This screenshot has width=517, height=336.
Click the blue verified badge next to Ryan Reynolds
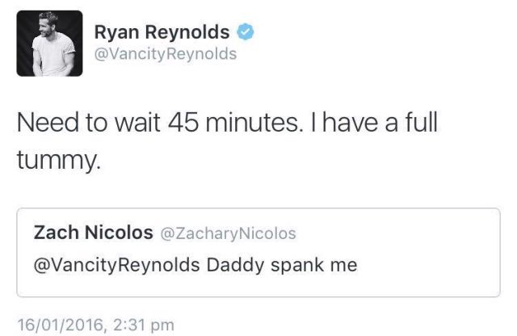[246, 32]
